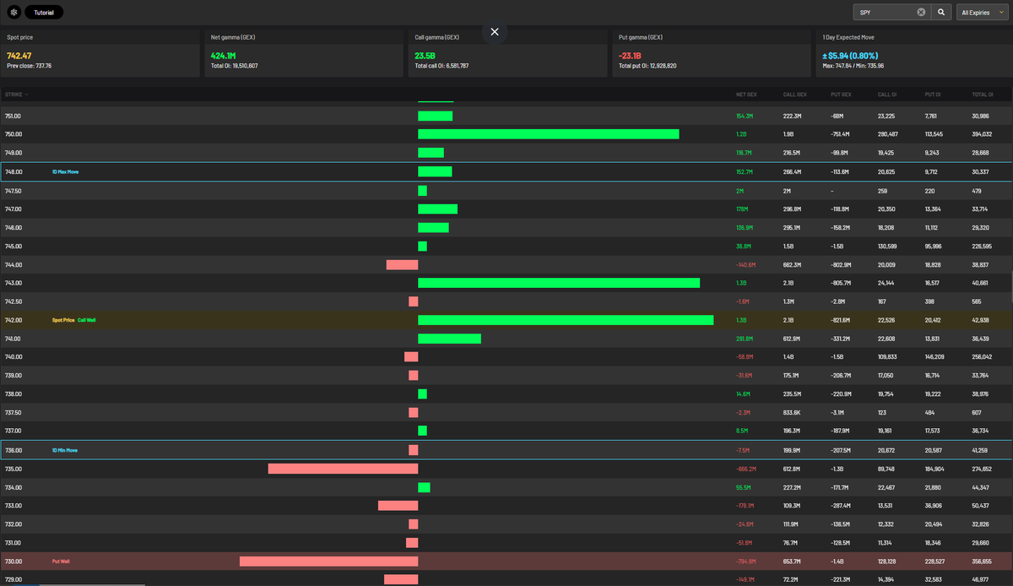Image resolution: width=1013 pixels, height=586 pixels.
Task: Click Total put OI: 12,928,820
Action: coord(648,66)
